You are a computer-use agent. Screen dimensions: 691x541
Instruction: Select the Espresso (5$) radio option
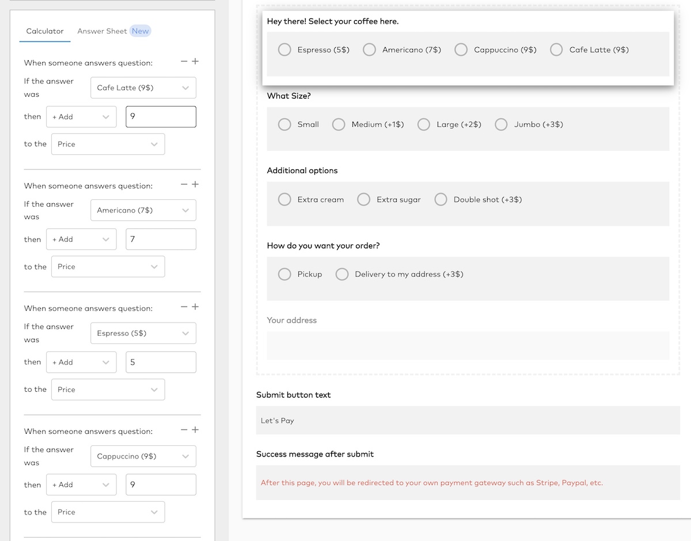point(284,50)
